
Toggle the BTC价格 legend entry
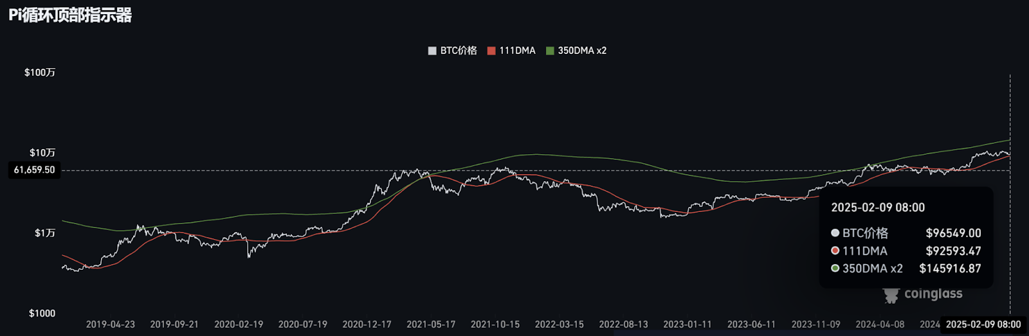(453, 51)
